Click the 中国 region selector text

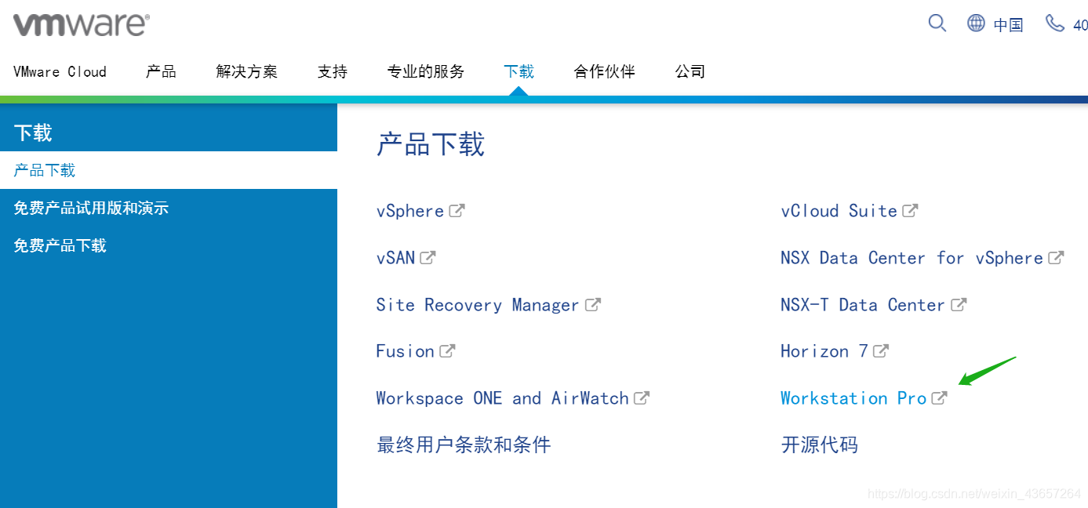tap(1008, 25)
